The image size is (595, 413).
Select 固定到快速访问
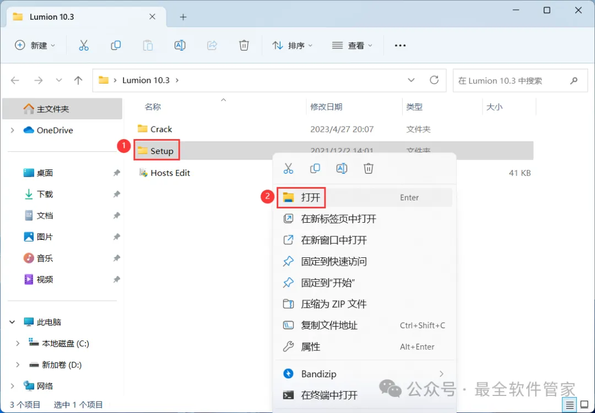click(x=364, y=261)
